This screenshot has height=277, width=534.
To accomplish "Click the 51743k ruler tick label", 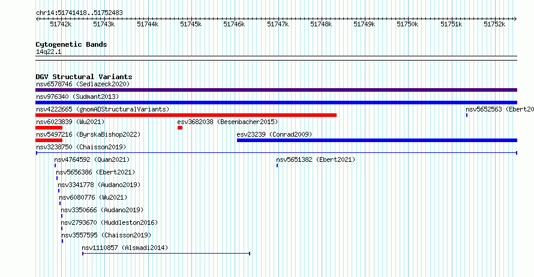I will pos(104,24).
